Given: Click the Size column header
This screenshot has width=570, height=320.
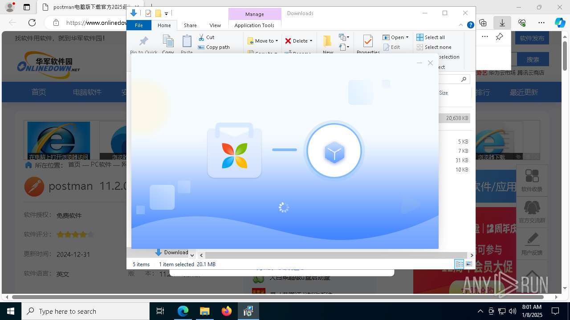Looking at the screenshot, I should 444,93.
